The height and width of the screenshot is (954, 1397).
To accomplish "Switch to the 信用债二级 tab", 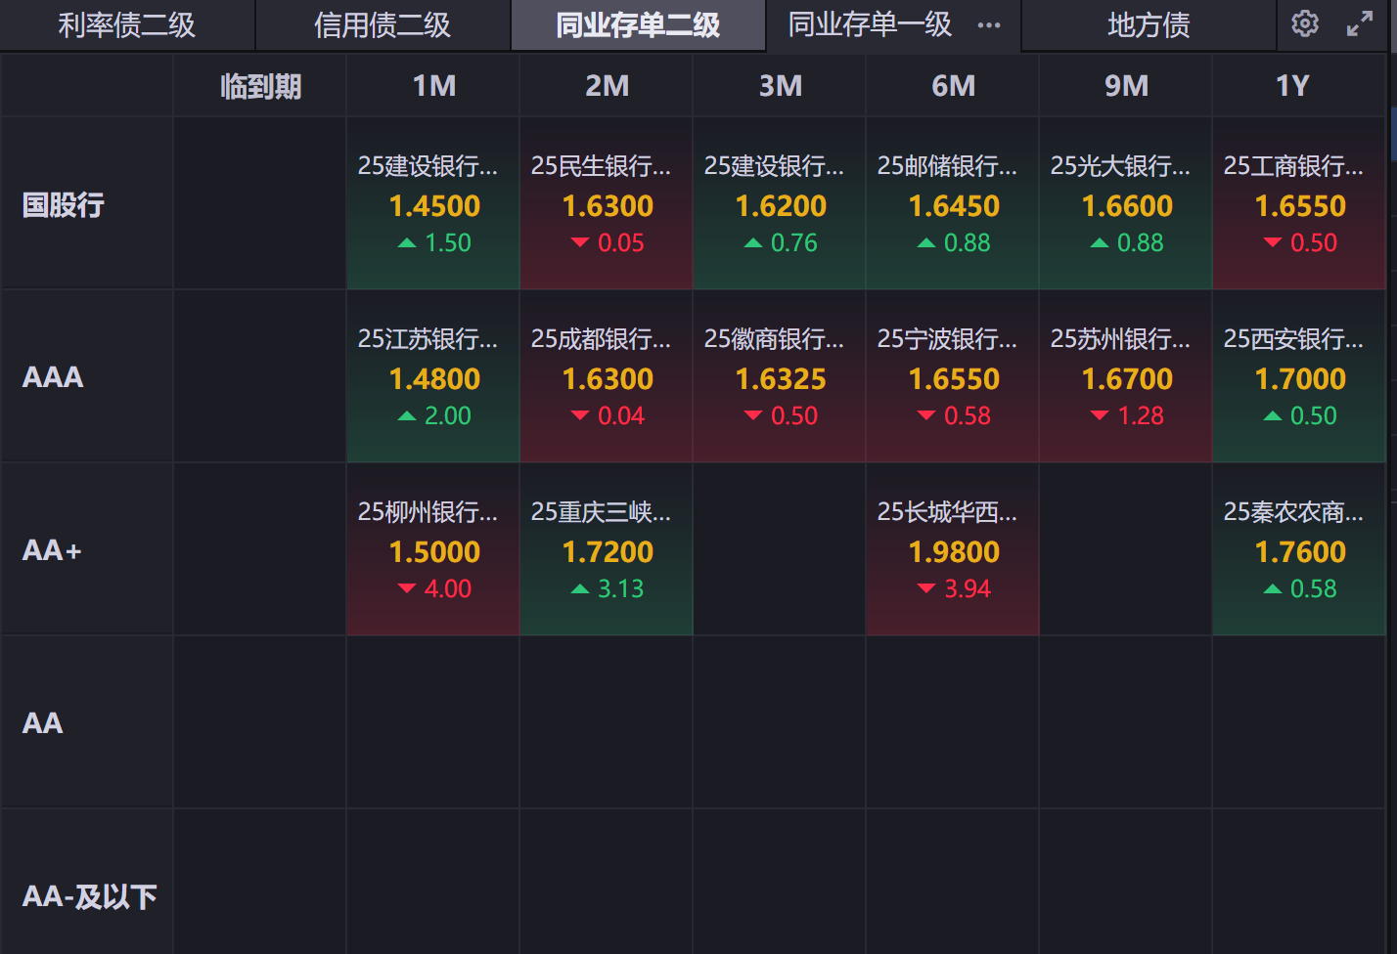I will pyautogui.click(x=383, y=25).
